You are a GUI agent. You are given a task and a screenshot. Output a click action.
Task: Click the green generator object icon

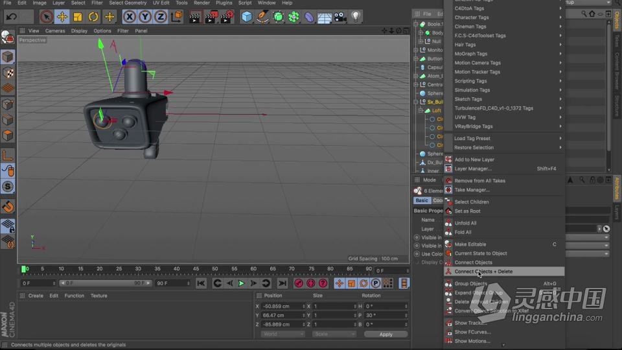point(278,17)
